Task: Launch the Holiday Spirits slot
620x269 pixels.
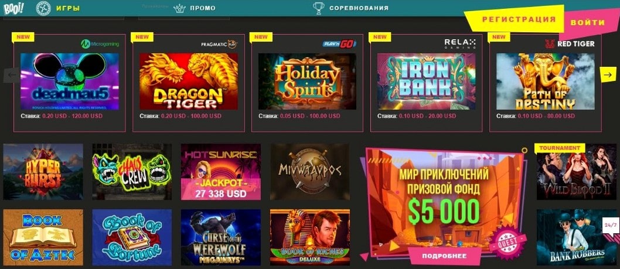Action: 307,81
